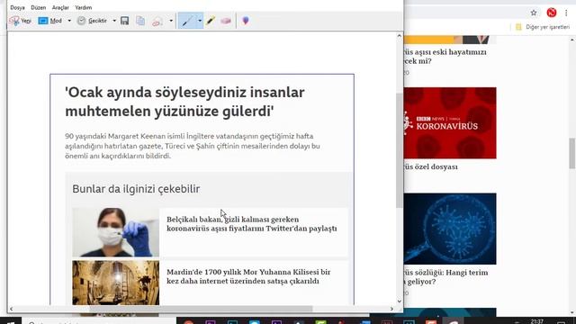576x324 pixels.
Task: Click the Mod snip mode button
Action: [x=50, y=21]
